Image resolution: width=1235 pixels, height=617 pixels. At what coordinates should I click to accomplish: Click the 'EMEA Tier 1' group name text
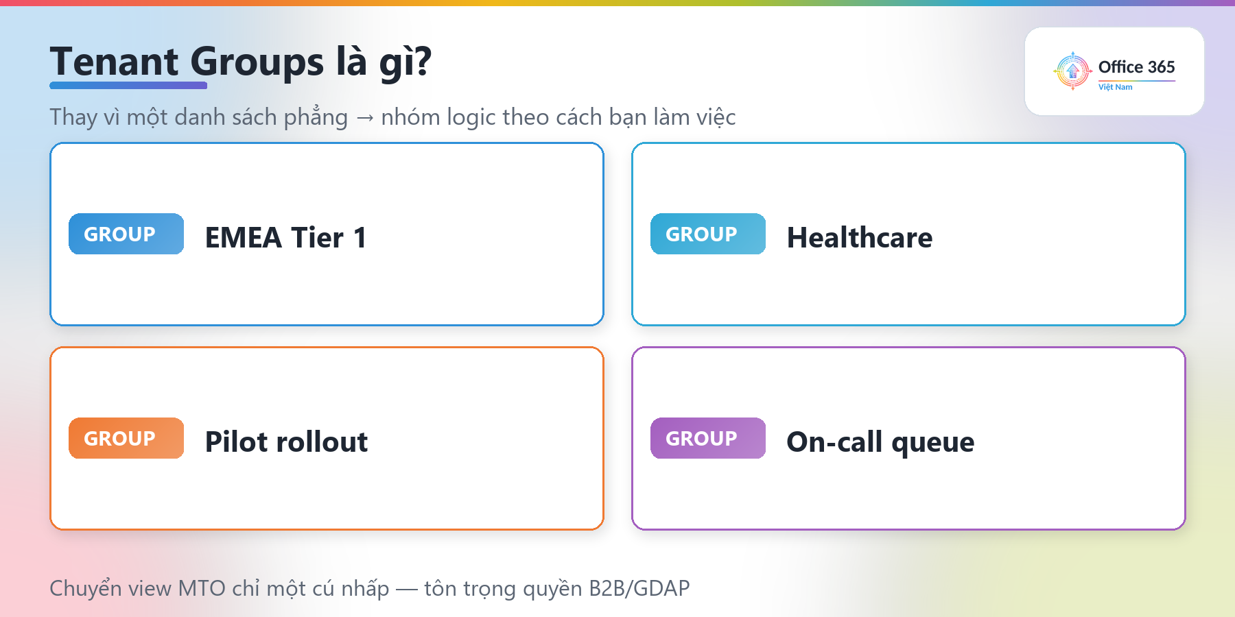pyautogui.click(x=286, y=238)
